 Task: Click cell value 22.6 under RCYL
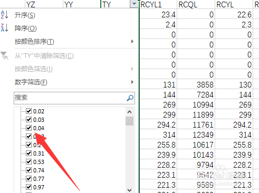tap(234, 14)
